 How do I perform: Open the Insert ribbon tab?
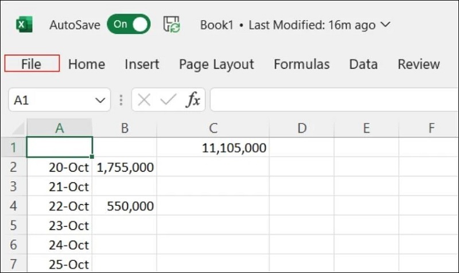pyautogui.click(x=142, y=64)
